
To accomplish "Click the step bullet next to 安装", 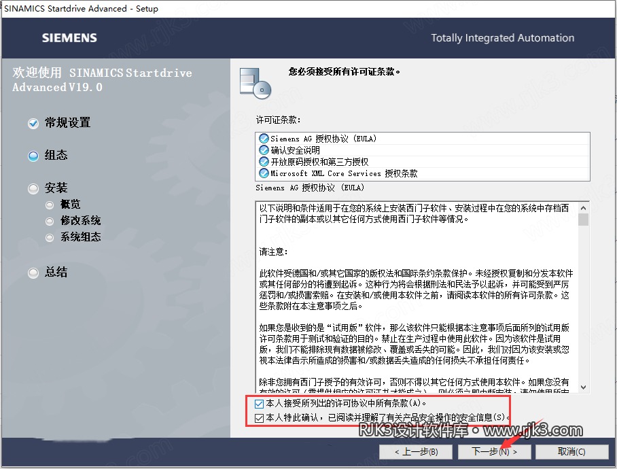I will [33, 188].
